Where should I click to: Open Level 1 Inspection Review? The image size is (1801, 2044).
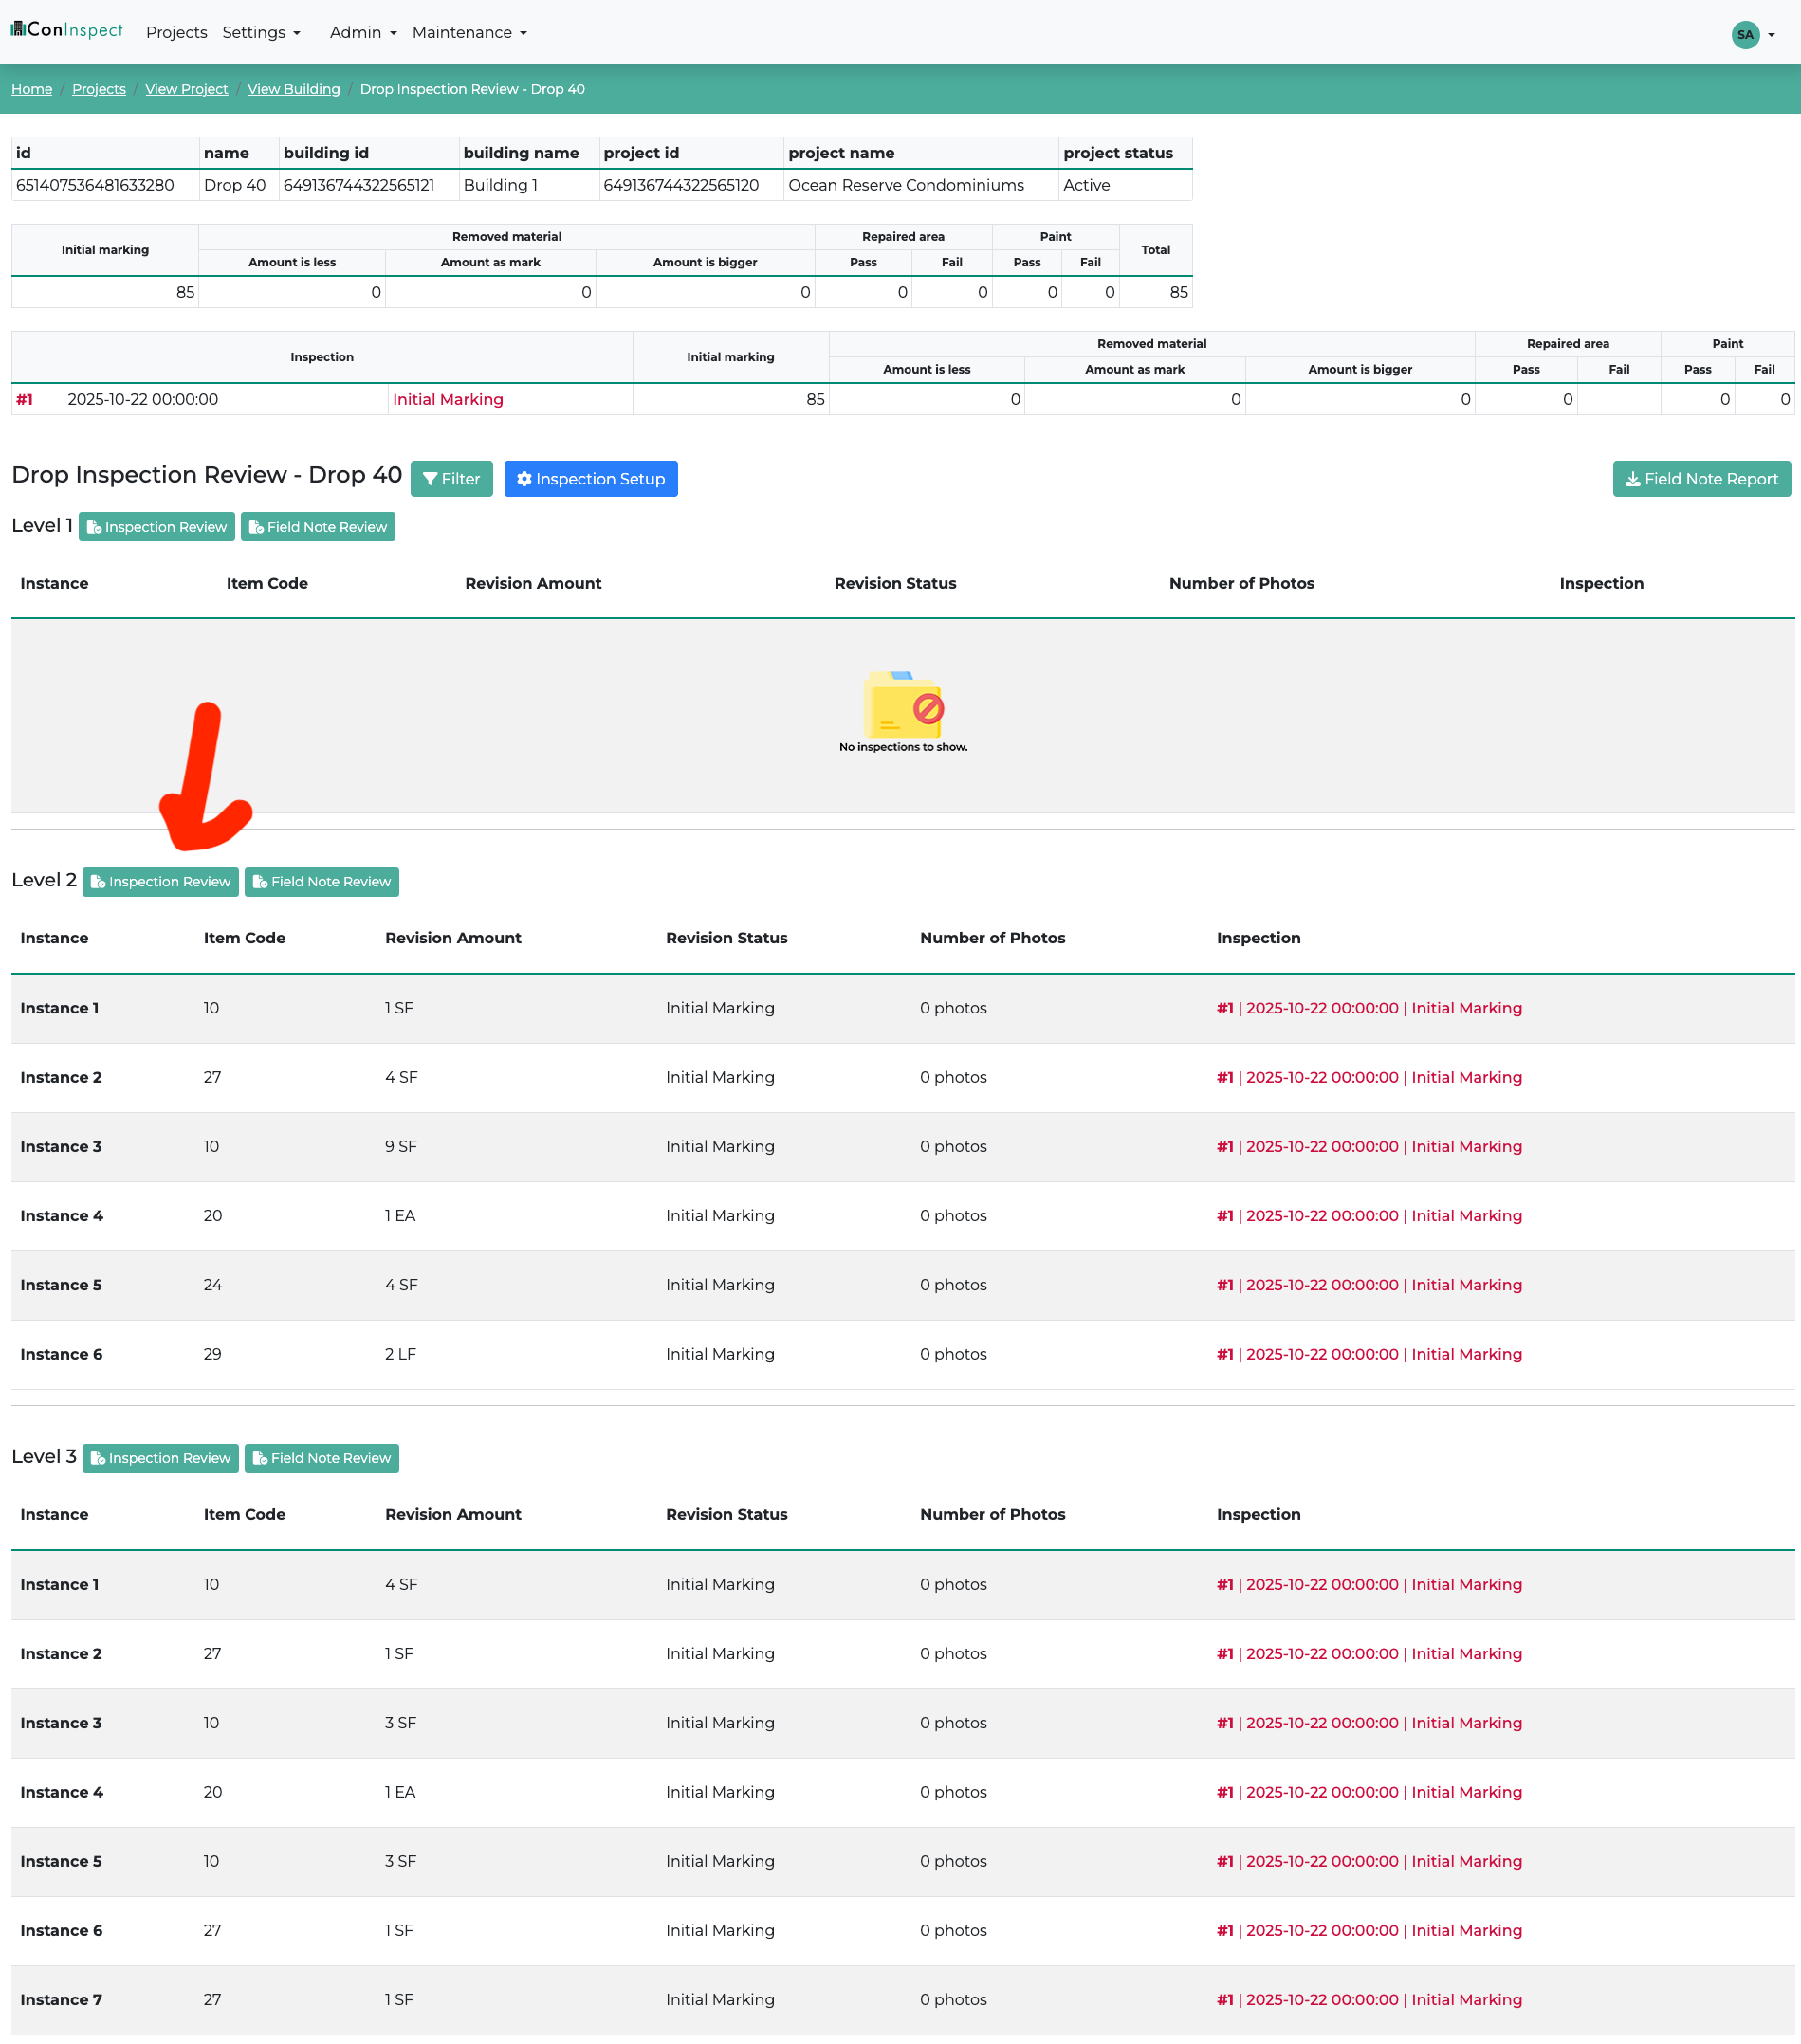(157, 527)
